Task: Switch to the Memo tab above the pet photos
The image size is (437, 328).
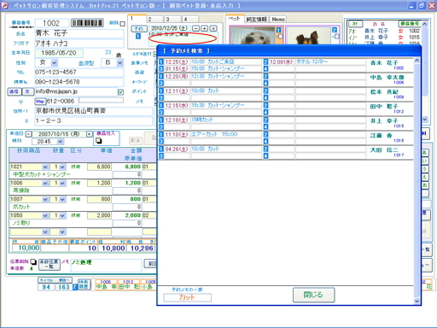Action: pos(278,19)
